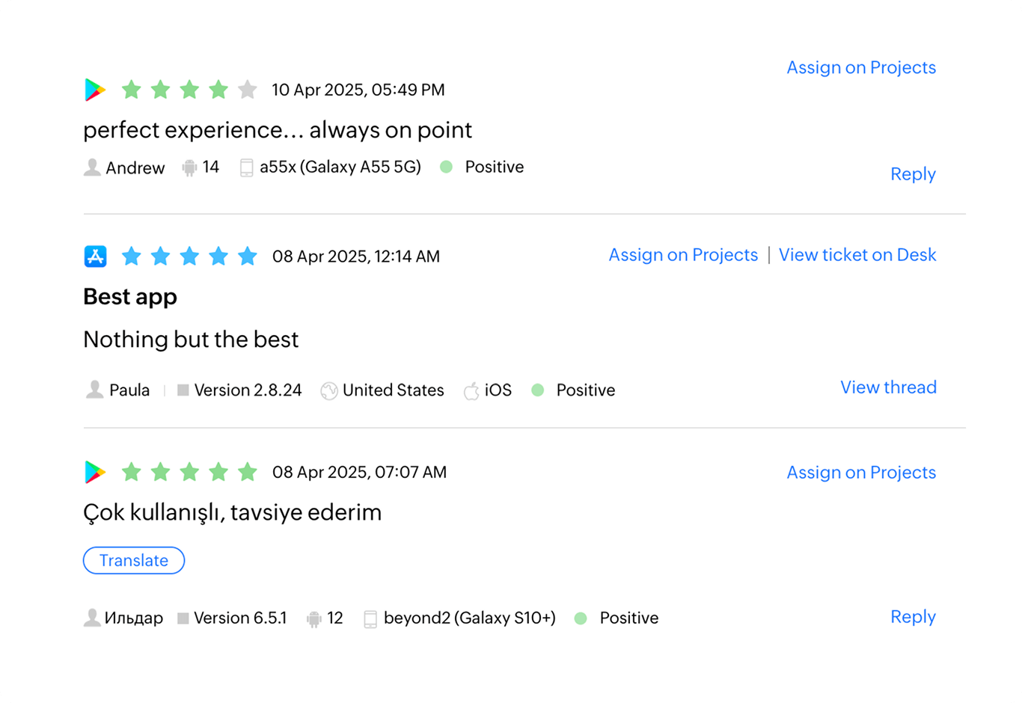1022x703 pixels.
Task: Click the Google Play icon on Andrew's review
Action: [x=94, y=90]
